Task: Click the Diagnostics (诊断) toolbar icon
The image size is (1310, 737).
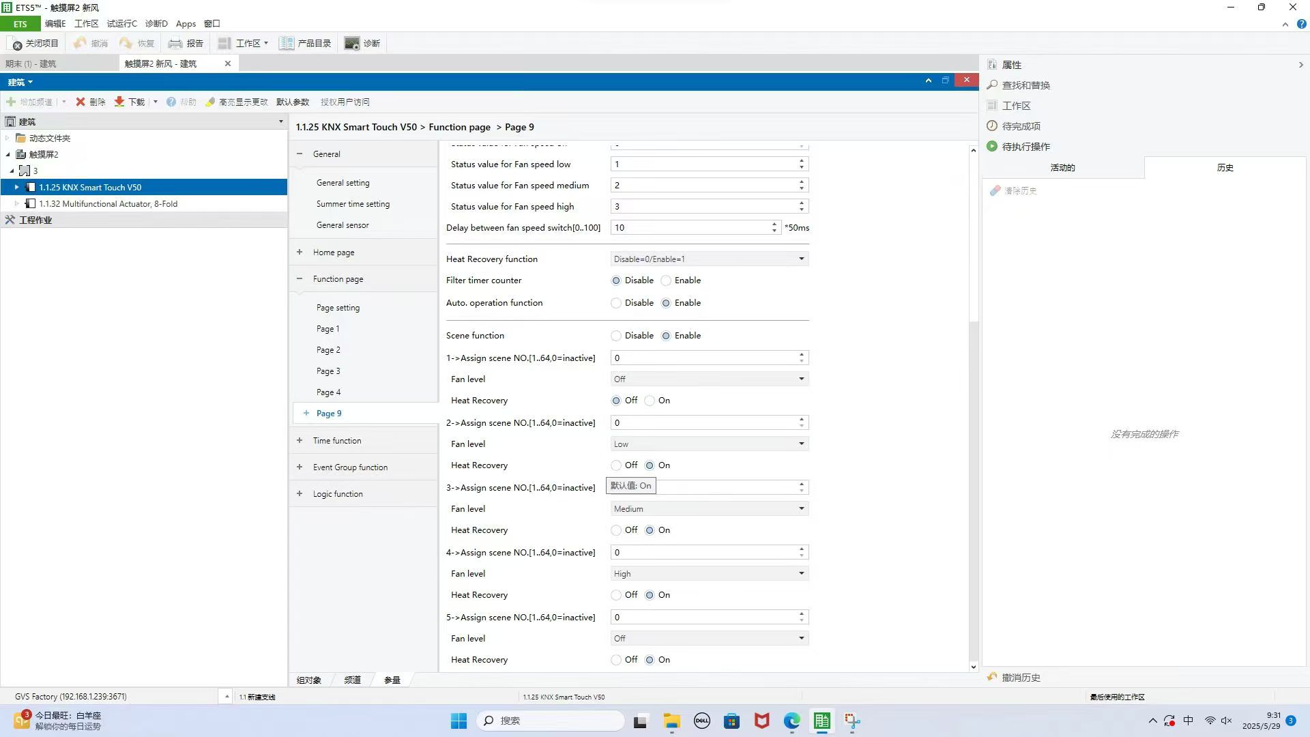Action: 352,44
